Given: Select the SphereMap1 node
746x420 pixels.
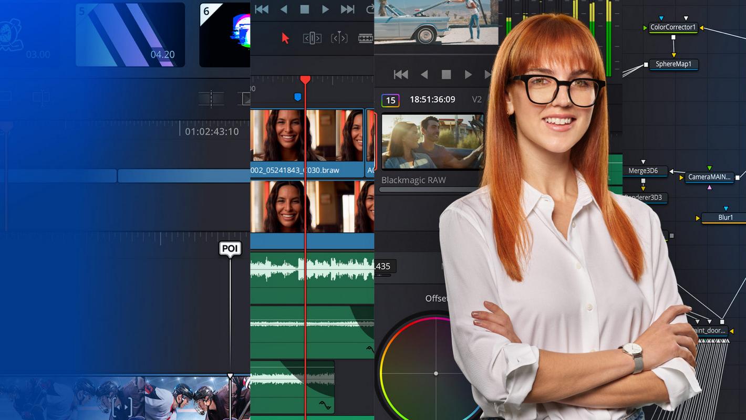Looking at the screenshot, I should point(673,65).
